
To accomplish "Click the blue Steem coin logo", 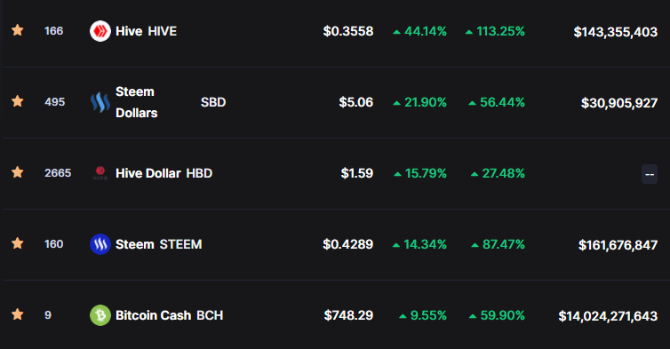I will 100,244.
